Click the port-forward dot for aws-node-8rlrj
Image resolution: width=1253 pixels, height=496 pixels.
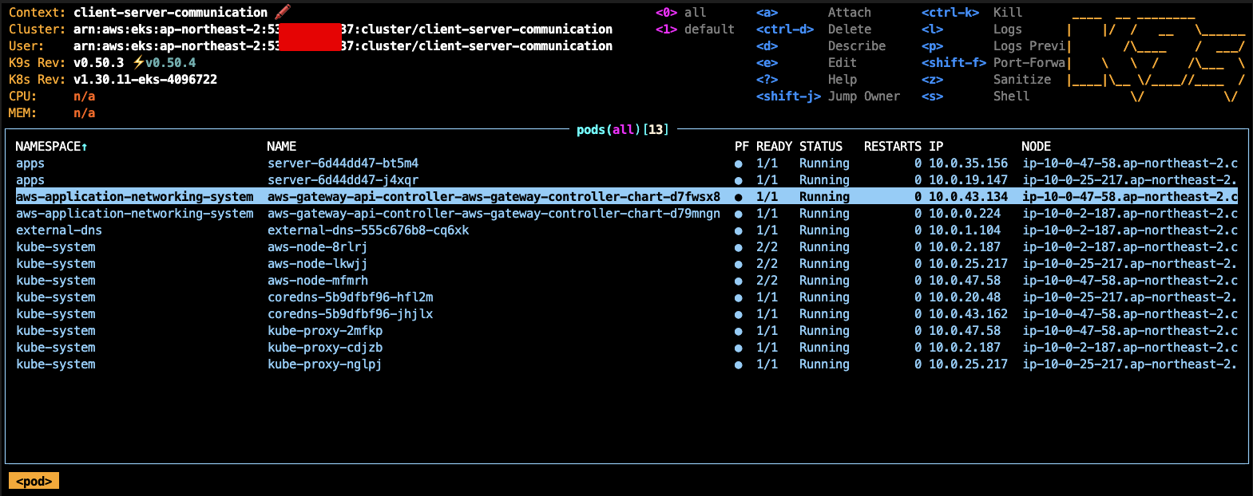(x=739, y=247)
